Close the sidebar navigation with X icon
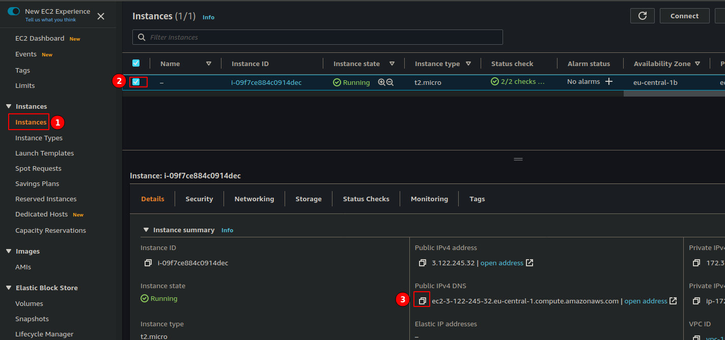Screen dimensions: 725x340 [101, 16]
